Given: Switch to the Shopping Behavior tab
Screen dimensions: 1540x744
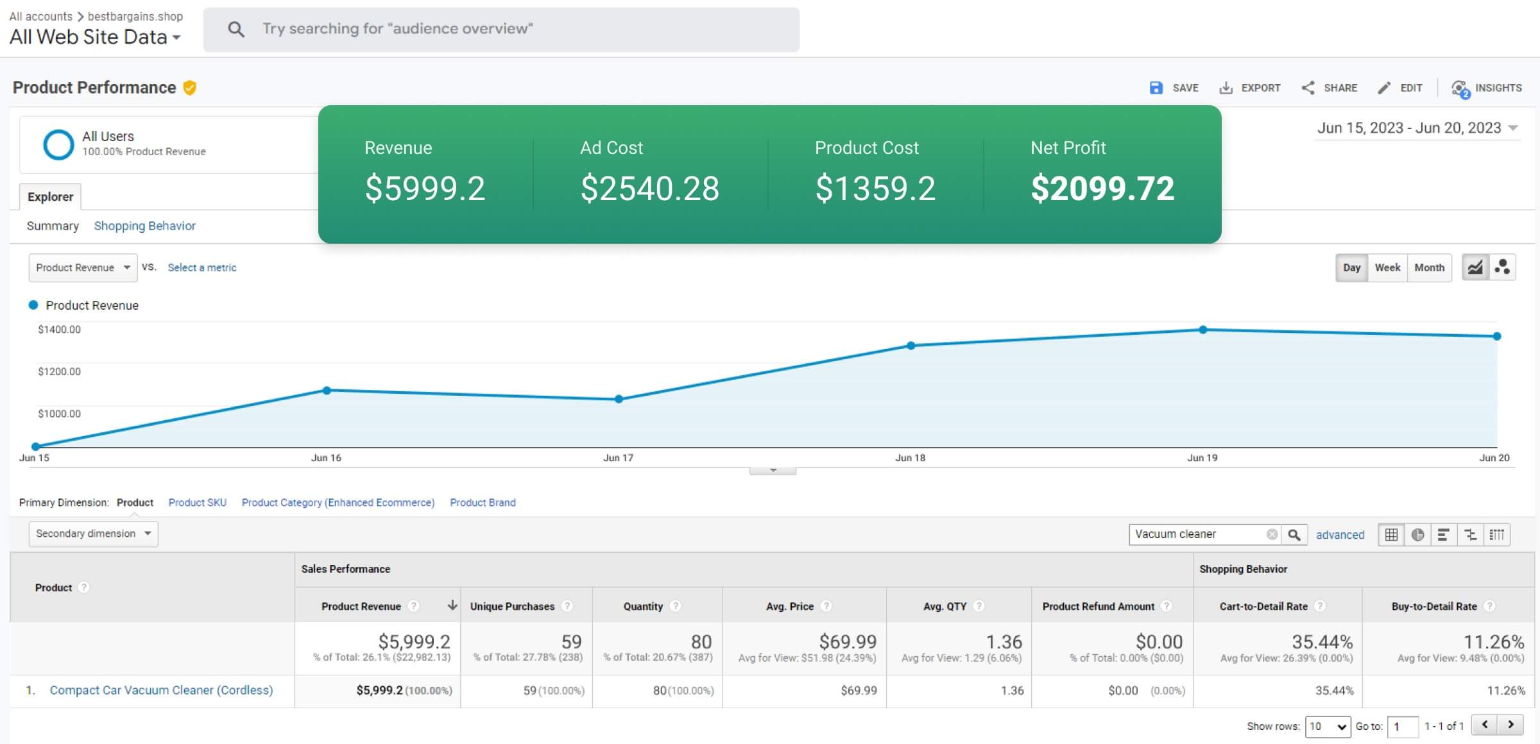Looking at the screenshot, I should [x=144, y=226].
